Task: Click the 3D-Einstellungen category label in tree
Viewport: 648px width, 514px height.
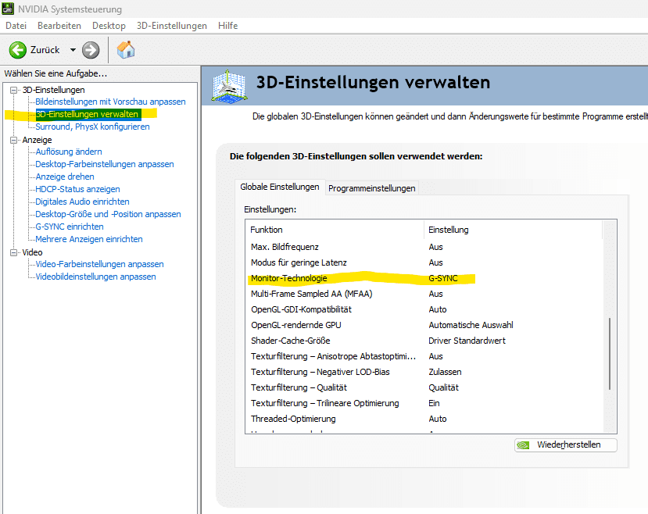Action: tap(53, 90)
